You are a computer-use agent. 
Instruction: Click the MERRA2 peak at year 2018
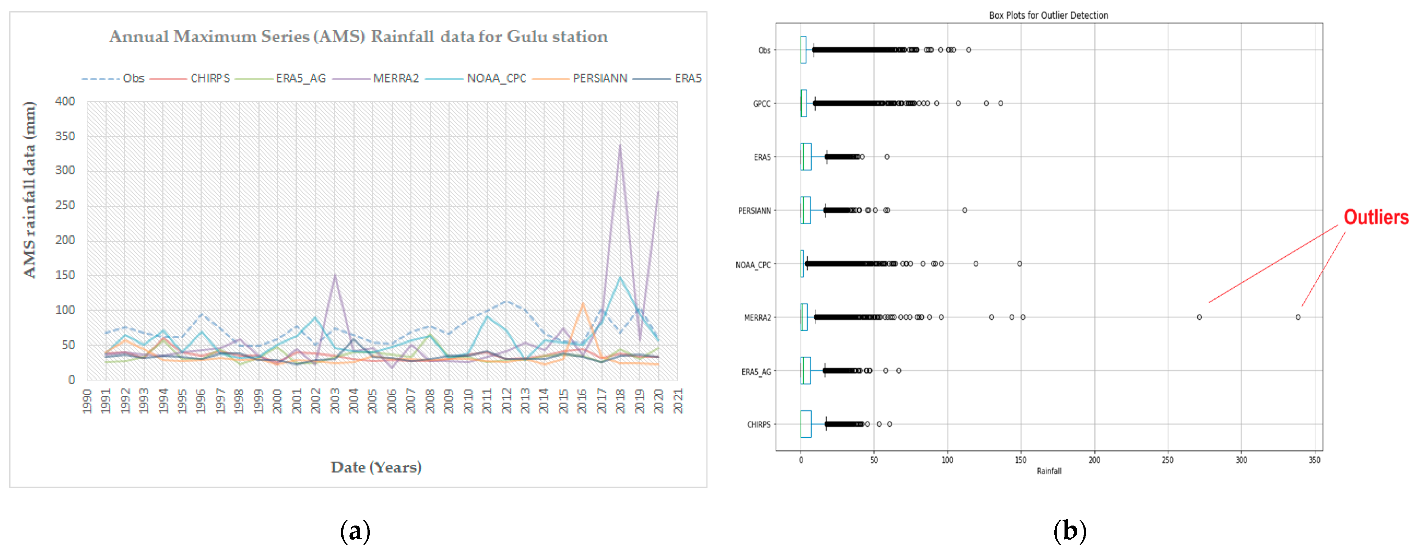coord(620,145)
